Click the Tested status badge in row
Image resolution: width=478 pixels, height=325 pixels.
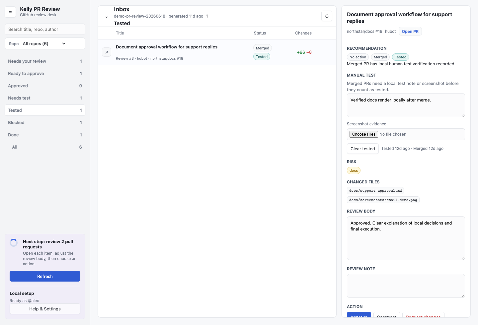(262, 57)
